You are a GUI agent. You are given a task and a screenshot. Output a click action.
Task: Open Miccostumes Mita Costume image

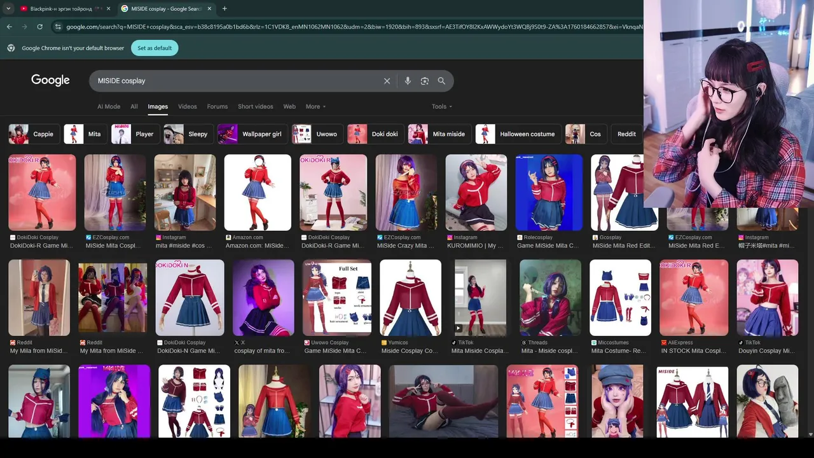(620, 297)
